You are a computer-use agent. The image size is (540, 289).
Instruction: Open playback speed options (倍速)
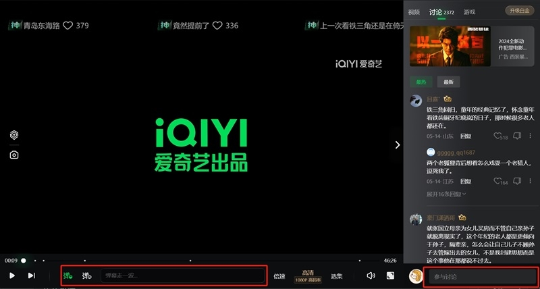[279, 276]
